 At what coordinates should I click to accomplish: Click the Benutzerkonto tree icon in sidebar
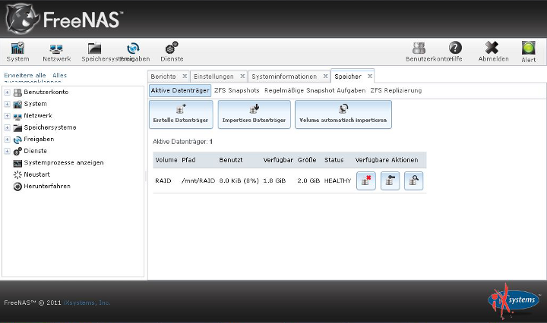17,93
